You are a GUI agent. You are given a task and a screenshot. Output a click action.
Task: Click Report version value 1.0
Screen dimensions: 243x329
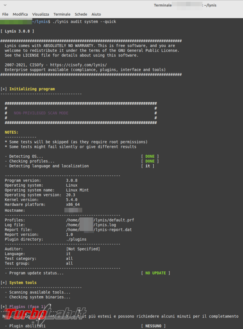(x=70, y=235)
